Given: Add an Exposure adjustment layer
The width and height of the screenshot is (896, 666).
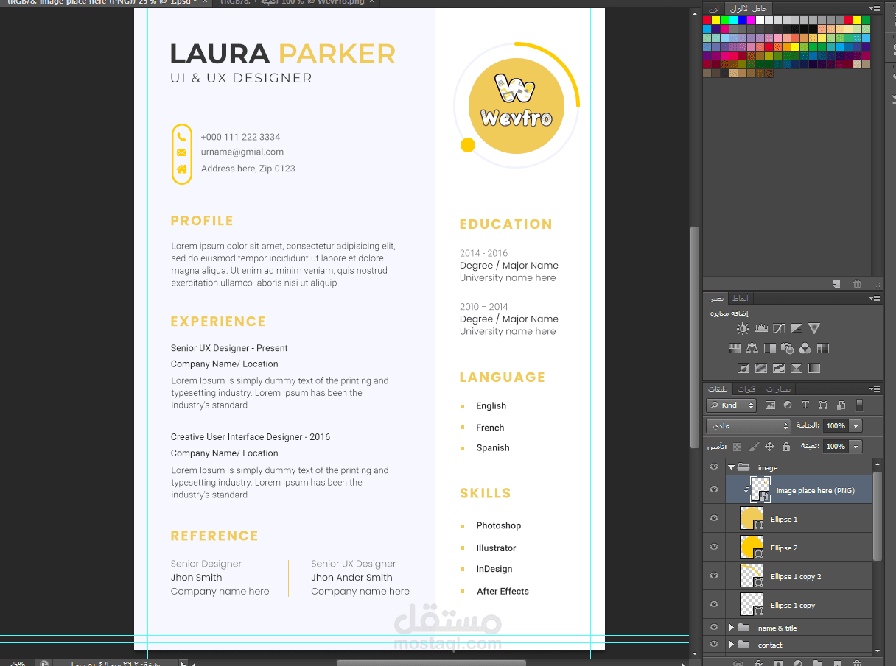Looking at the screenshot, I should 797,329.
